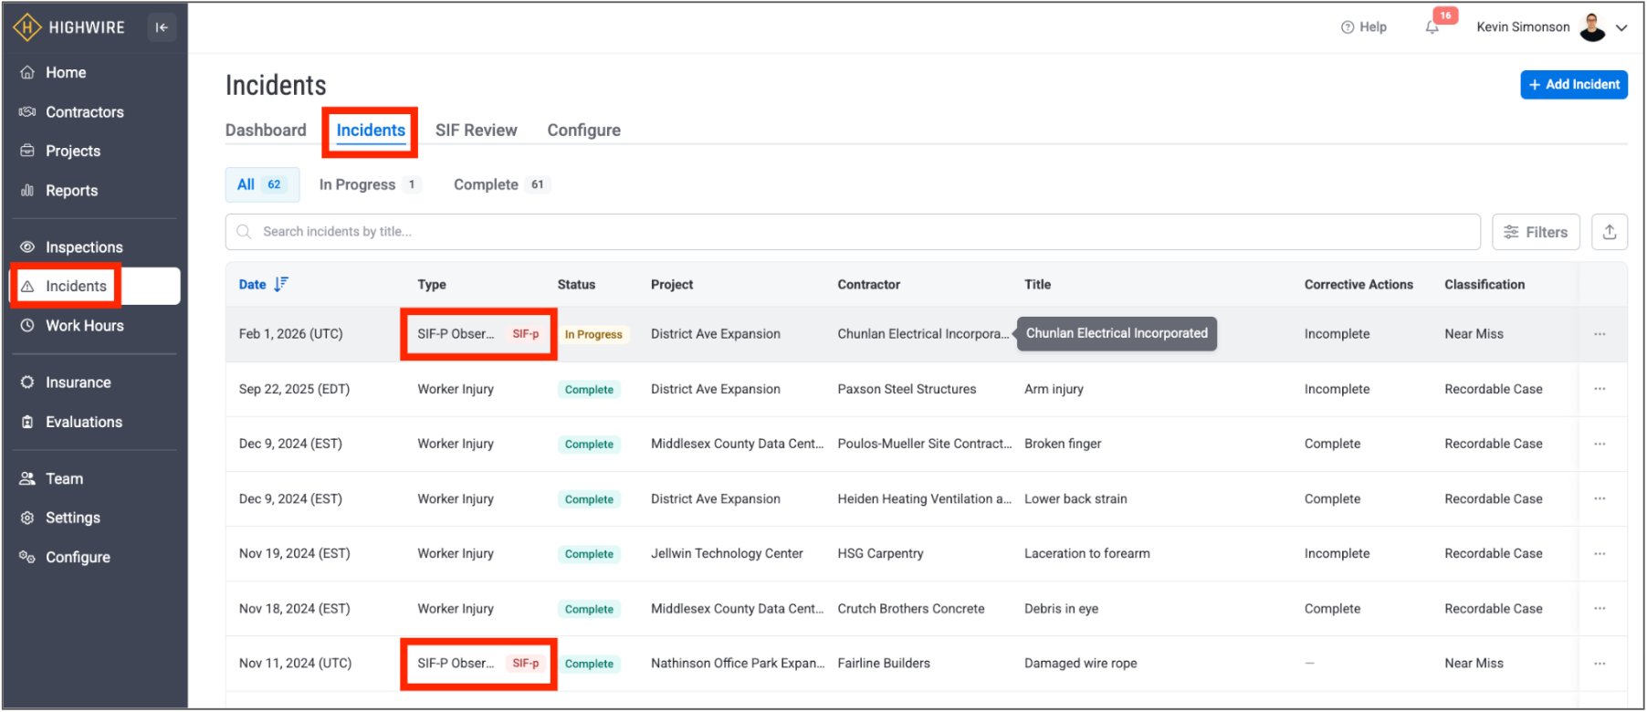Open row options for the Arm injury incident
The width and height of the screenshot is (1647, 712).
pyautogui.click(x=1600, y=389)
